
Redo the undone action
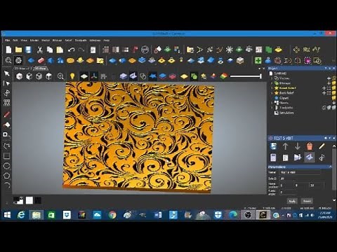click(81, 50)
